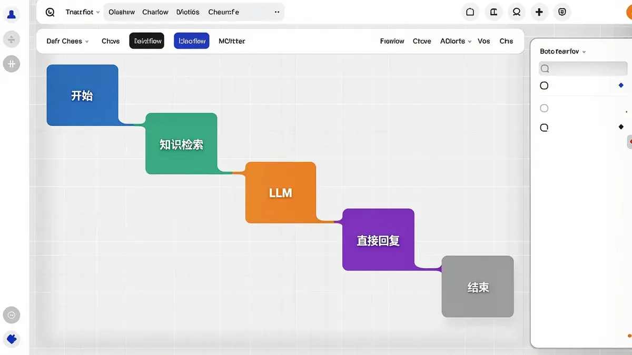Select the Chvs toolbar item
This screenshot has height=355, width=632.
point(111,41)
